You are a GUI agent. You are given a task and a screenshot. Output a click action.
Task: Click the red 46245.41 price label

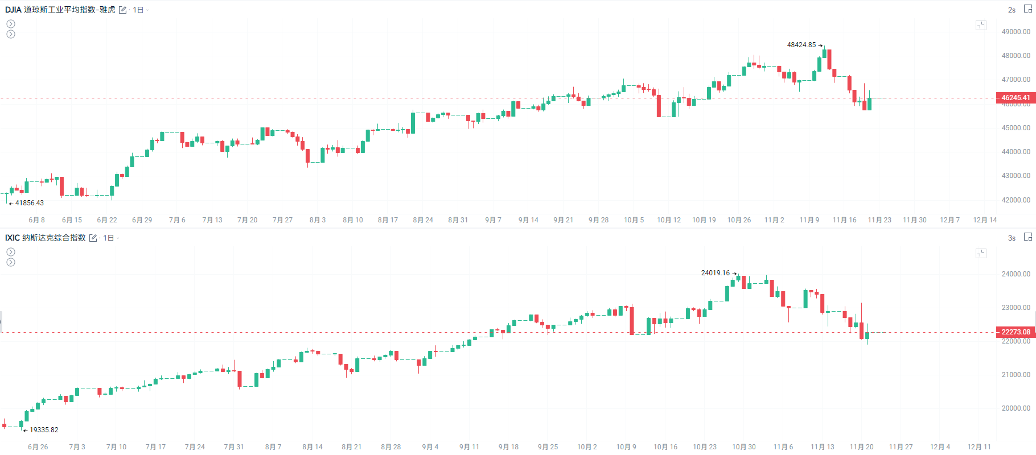coord(1016,98)
